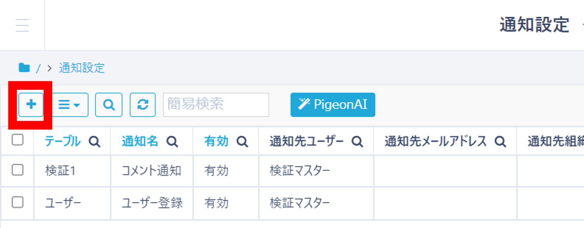
Task: Click the search icon in 通知名 column header
Action: (173, 141)
